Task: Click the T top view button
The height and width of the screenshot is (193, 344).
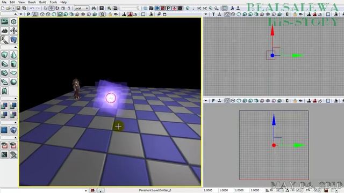Action: [213, 14]
